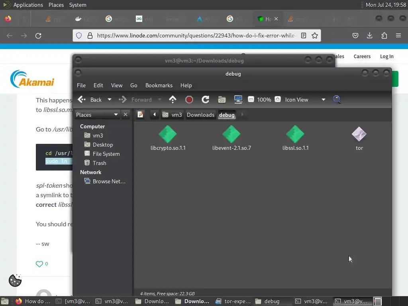Click the show desktop icon in taskbar
This screenshot has width=408, height=306.
[5, 301]
